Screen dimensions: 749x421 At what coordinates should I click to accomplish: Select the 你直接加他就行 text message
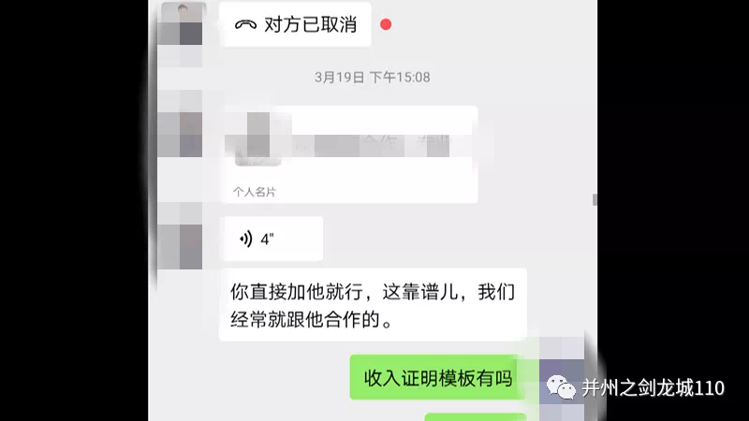click(373, 305)
